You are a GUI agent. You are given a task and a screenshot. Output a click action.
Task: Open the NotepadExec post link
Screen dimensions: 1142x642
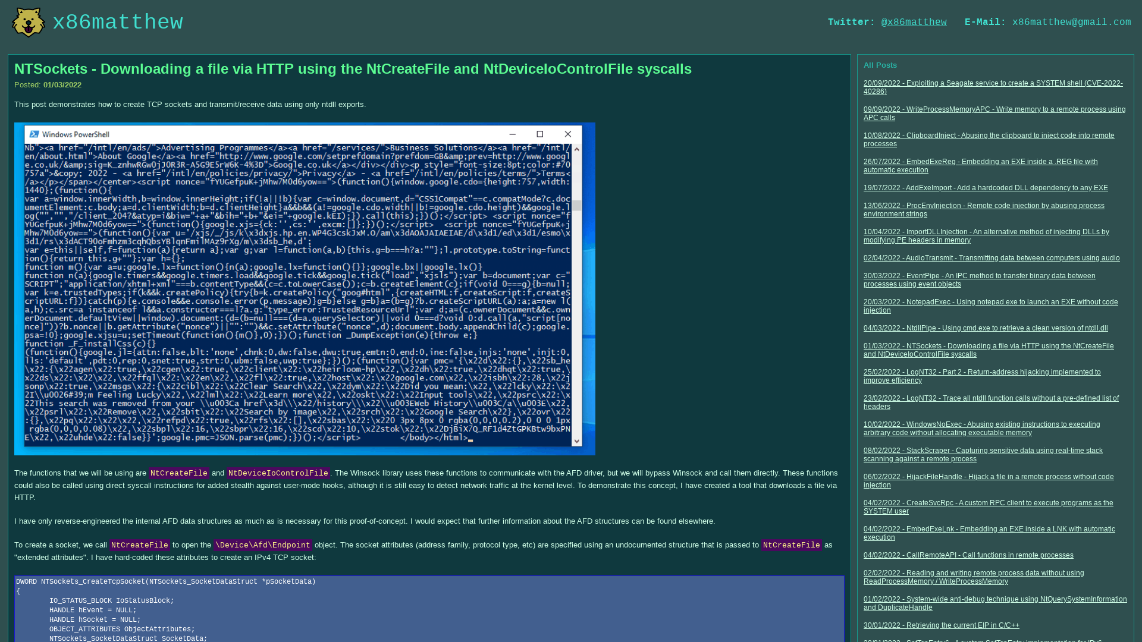click(x=990, y=306)
